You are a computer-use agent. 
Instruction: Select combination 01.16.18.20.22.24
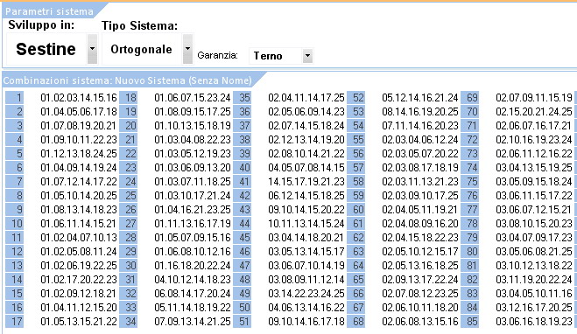coord(193,265)
